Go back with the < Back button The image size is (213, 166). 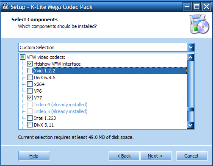pos(124,156)
